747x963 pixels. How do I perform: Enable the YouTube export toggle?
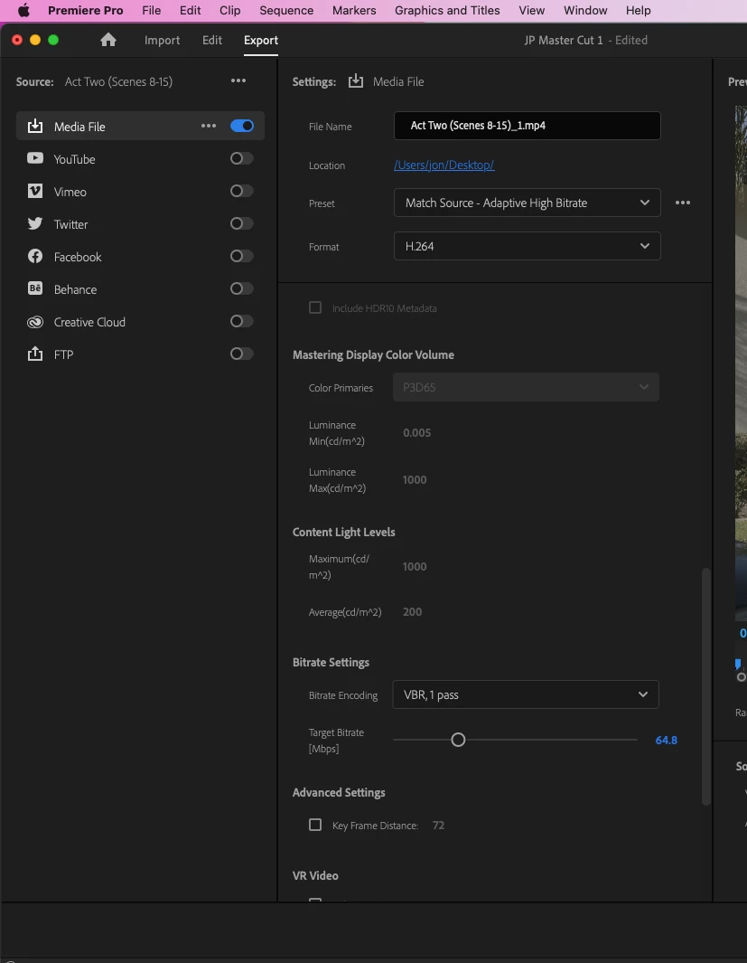(242, 158)
